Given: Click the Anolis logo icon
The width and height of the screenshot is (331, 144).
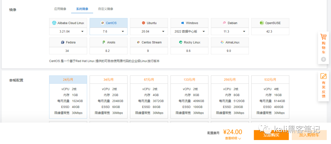Looking at the screenshot, I should 104,42.
